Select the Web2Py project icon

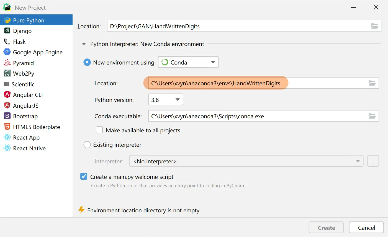coord(7,73)
